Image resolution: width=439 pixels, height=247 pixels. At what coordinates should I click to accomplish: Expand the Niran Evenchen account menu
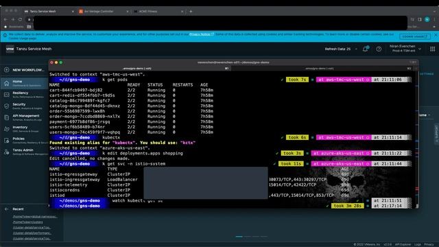coord(405,49)
